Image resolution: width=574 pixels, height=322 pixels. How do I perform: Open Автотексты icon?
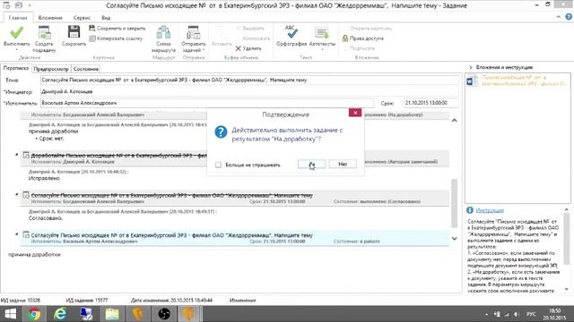(322, 33)
